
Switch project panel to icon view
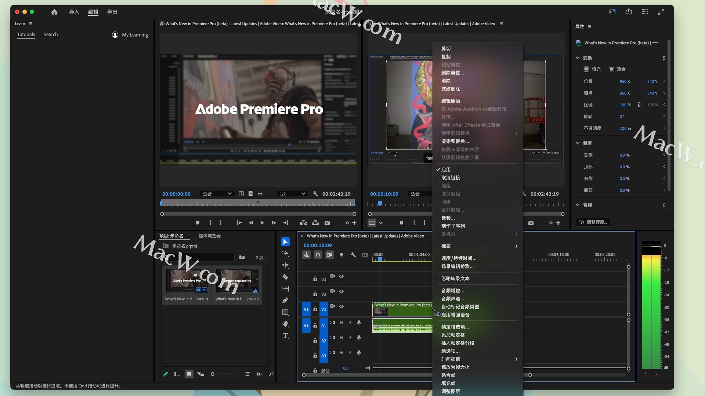189,374
